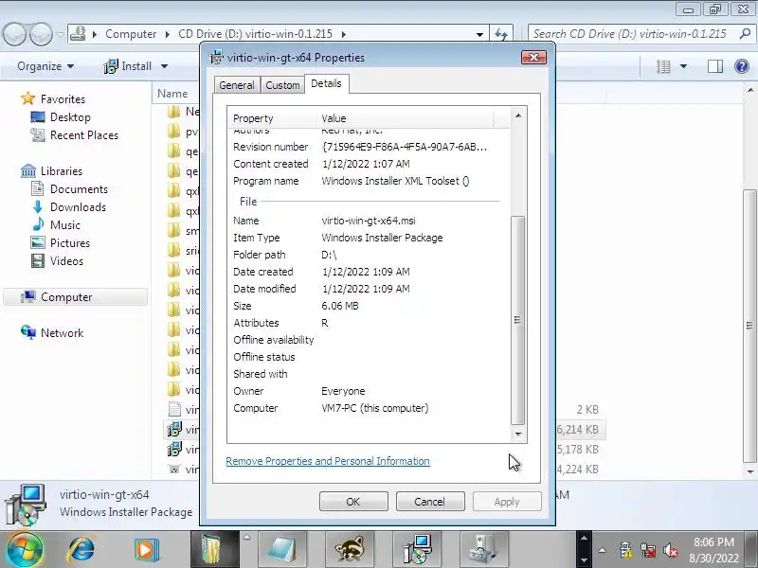
Task: Click the Explorer back navigation button
Action: coord(13,34)
